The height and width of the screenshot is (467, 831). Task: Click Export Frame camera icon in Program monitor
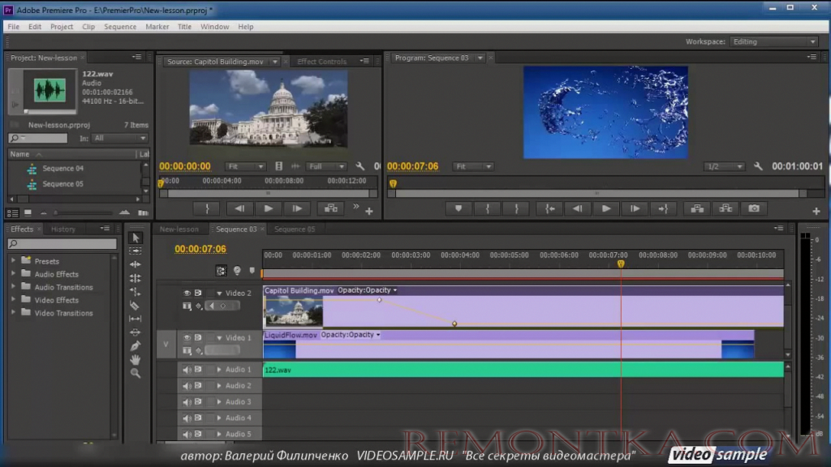coord(754,208)
